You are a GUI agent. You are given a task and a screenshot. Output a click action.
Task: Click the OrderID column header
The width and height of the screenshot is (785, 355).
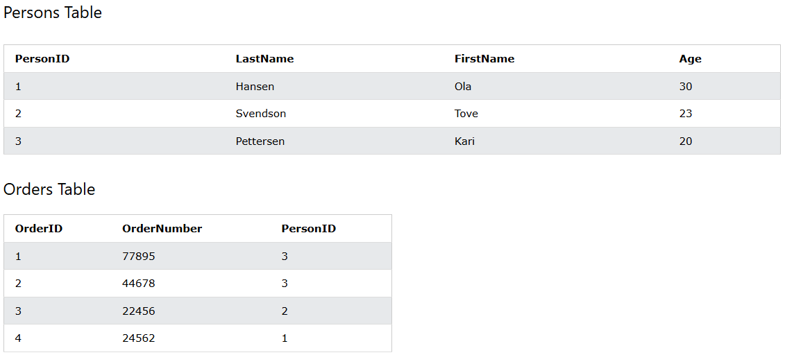click(39, 229)
